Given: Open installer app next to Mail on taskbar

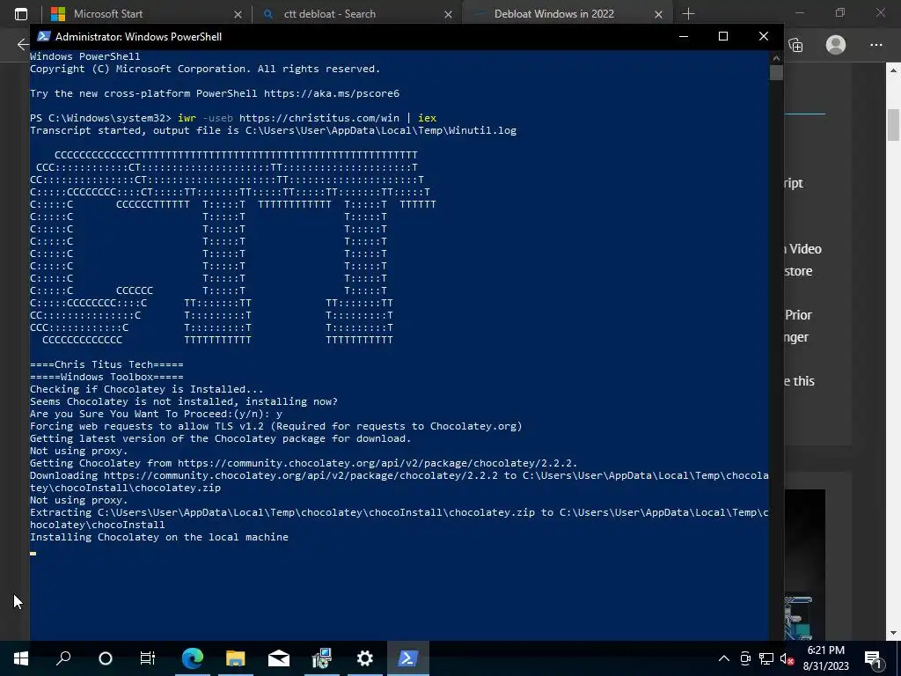Looking at the screenshot, I should click(x=322, y=658).
